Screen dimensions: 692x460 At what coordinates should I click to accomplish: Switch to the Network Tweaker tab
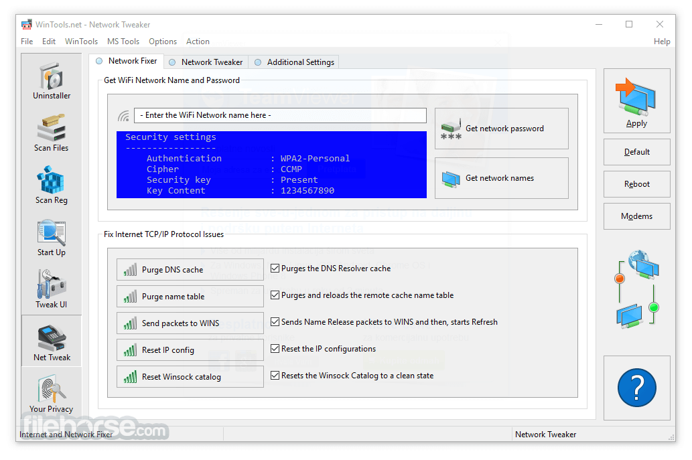(x=206, y=62)
